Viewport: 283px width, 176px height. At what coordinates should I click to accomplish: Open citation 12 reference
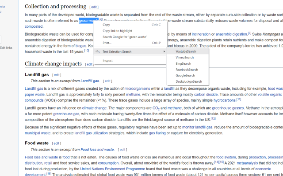click(x=213, y=119)
